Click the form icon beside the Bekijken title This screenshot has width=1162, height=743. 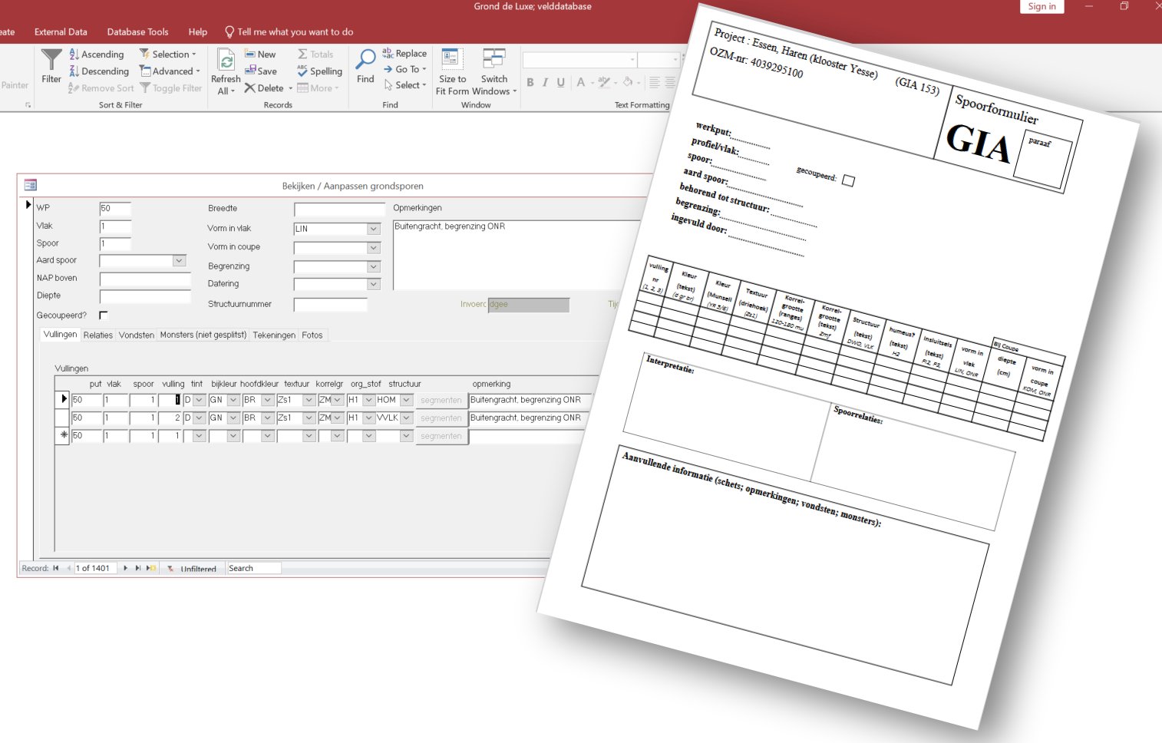pos(31,185)
